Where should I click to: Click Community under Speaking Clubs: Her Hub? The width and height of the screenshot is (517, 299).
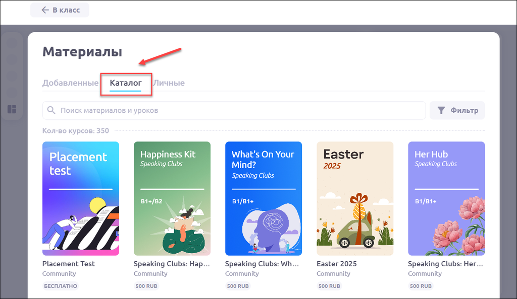[x=425, y=274]
